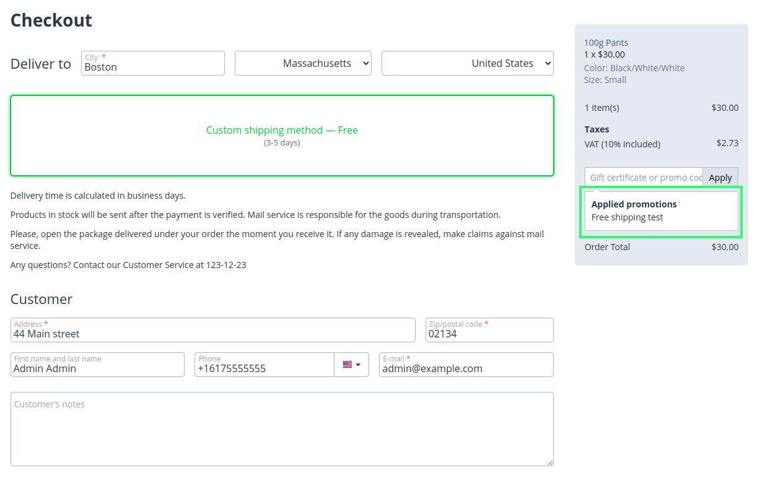760x486 pixels.
Task: Click the "Deliver to" label
Action: tap(41, 64)
